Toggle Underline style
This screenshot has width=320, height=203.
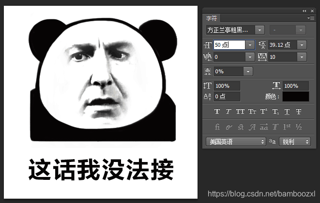[x=287, y=111]
